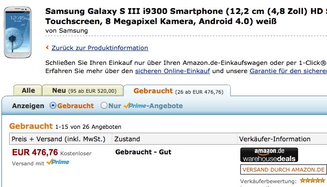Screen dimensions: 327x187
Task: Click the EUR 476,76 offer price
Action: (x=35, y=152)
